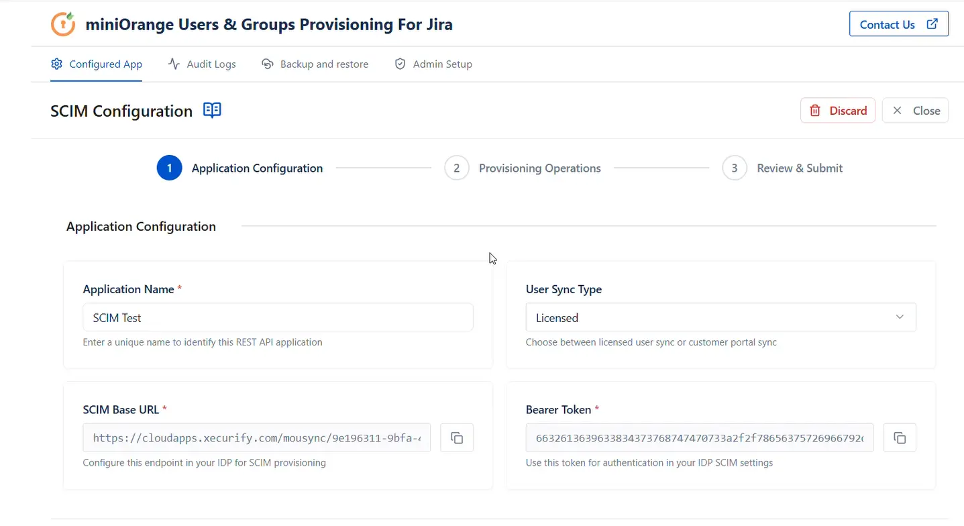Click the Contact Us button
The width and height of the screenshot is (964, 526).
coord(899,24)
